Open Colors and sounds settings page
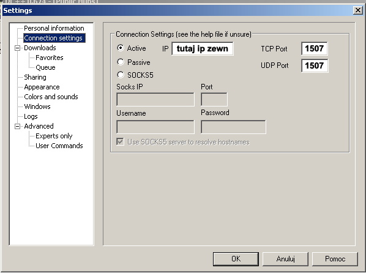Image resolution: width=366 pixels, height=273 pixels. [51, 97]
